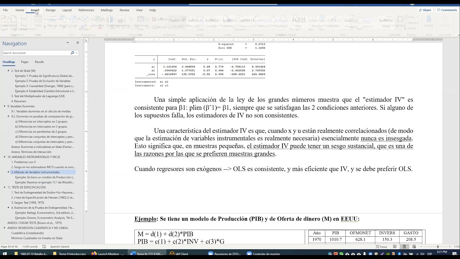
Task: Collapse '11. TESTS DE ESPECIFICACIÓN' heading
Action: click(x=4, y=187)
